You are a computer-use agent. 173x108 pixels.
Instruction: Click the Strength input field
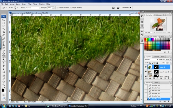pos(50,8)
